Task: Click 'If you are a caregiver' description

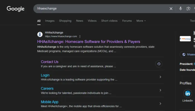Action: (78, 66)
